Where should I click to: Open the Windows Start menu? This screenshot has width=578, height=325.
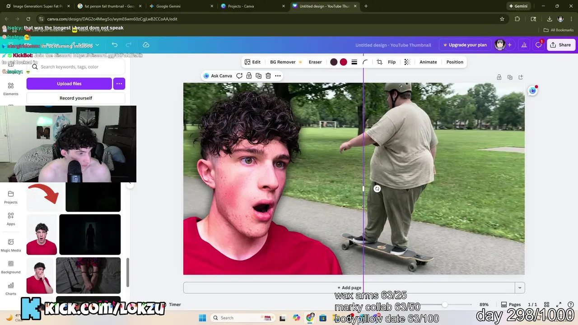202,318
